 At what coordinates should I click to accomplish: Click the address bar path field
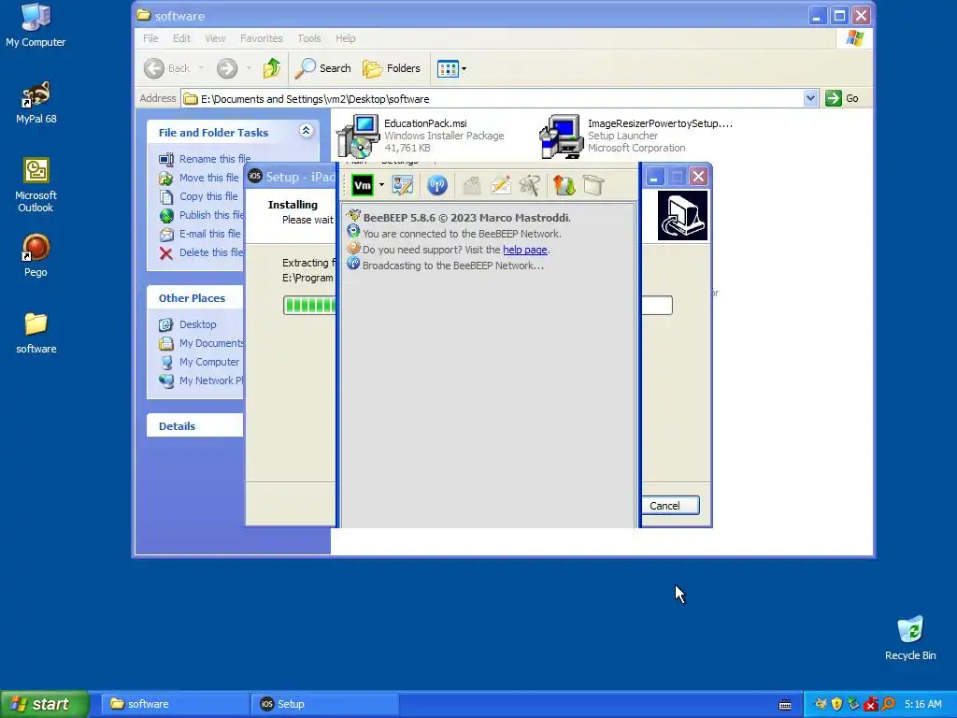point(493,99)
